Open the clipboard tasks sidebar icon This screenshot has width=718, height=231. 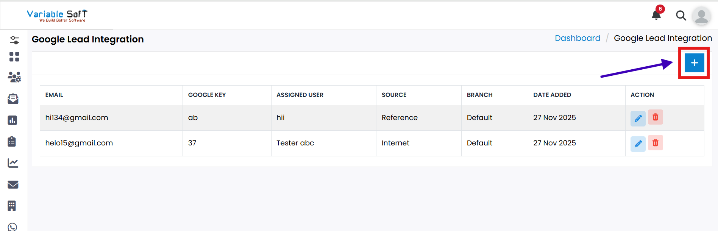[x=12, y=142]
